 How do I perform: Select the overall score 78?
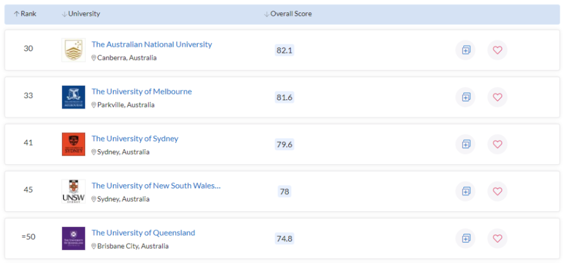tap(284, 191)
